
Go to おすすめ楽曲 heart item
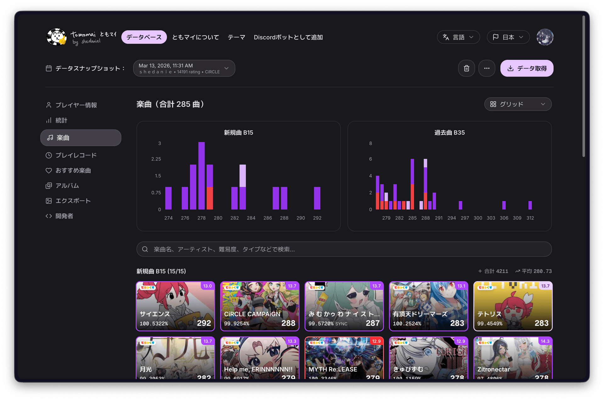[73, 170]
